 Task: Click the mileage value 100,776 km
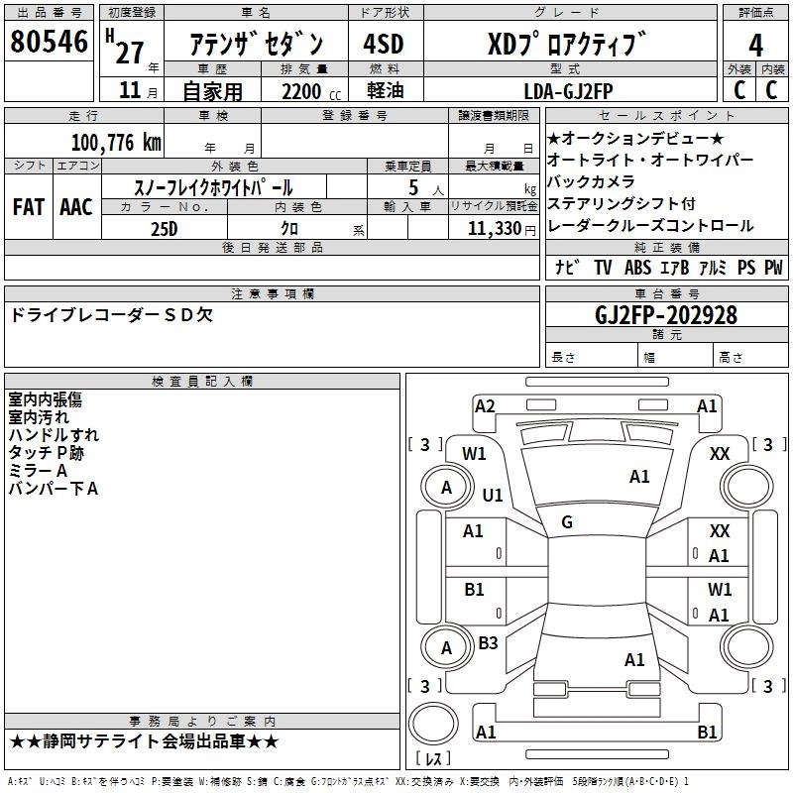point(115,143)
